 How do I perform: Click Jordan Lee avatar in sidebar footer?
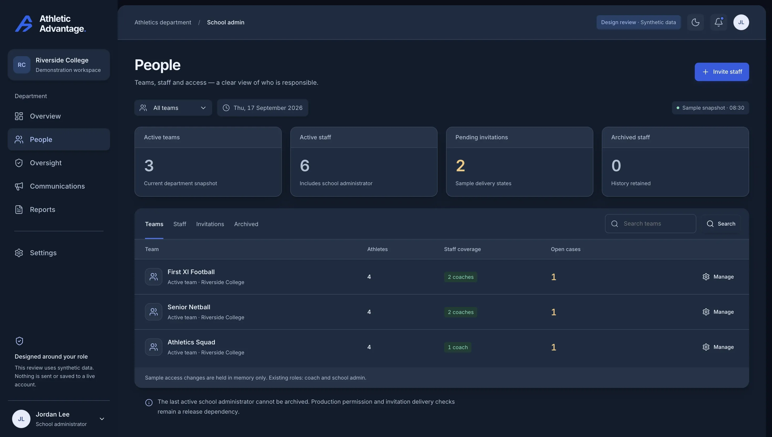pos(21,419)
